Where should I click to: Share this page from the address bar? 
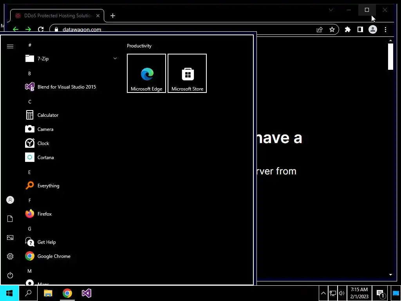(x=320, y=30)
